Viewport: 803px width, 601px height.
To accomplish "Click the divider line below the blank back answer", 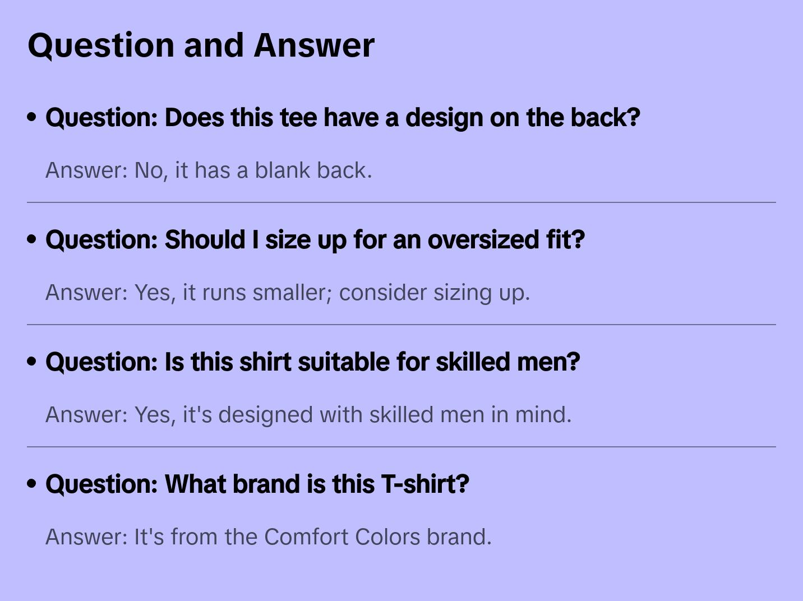I will point(401,202).
